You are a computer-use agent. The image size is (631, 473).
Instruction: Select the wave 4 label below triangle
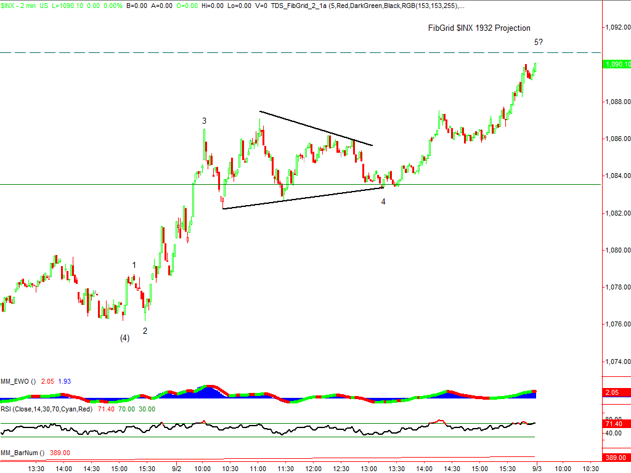click(383, 201)
